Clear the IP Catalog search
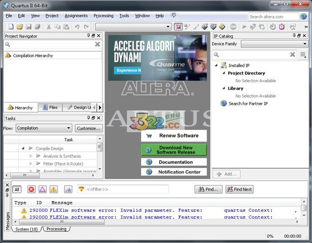Screen dimensions: 312x243 [x=292, y=54]
